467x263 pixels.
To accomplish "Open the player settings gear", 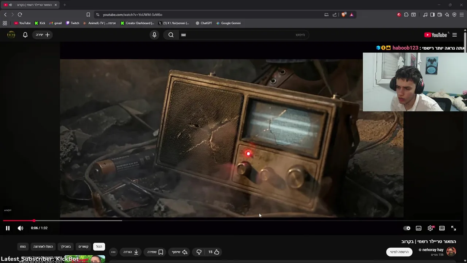I will tap(430, 228).
